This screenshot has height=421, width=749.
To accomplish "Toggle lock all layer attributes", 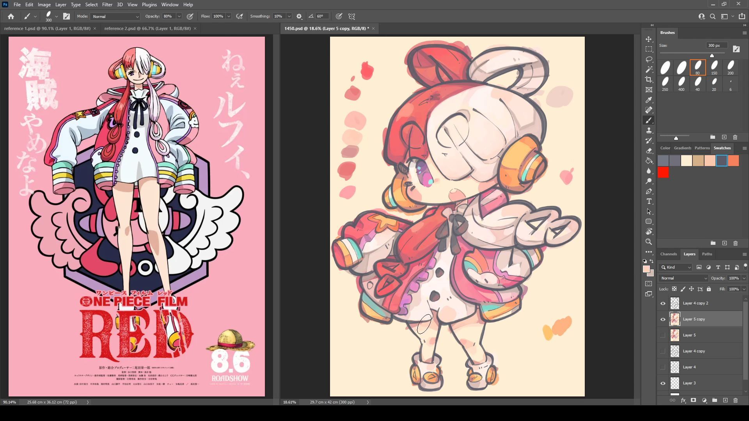I will (709, 289).
